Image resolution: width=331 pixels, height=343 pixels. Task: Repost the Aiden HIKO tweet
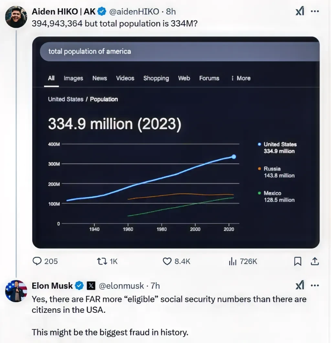101,261
